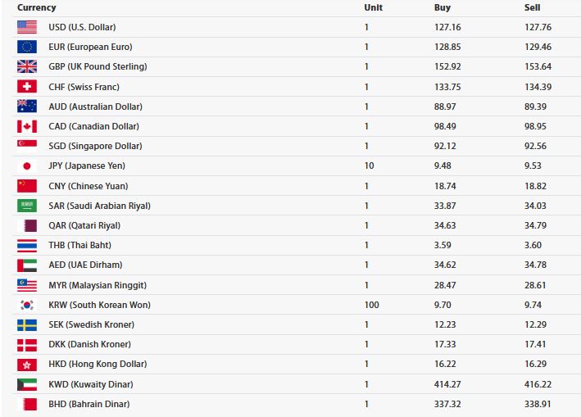Select the SGD (Singapore Dollar) row label
Screen dimensions: 581x417
[x=95, y=146]
